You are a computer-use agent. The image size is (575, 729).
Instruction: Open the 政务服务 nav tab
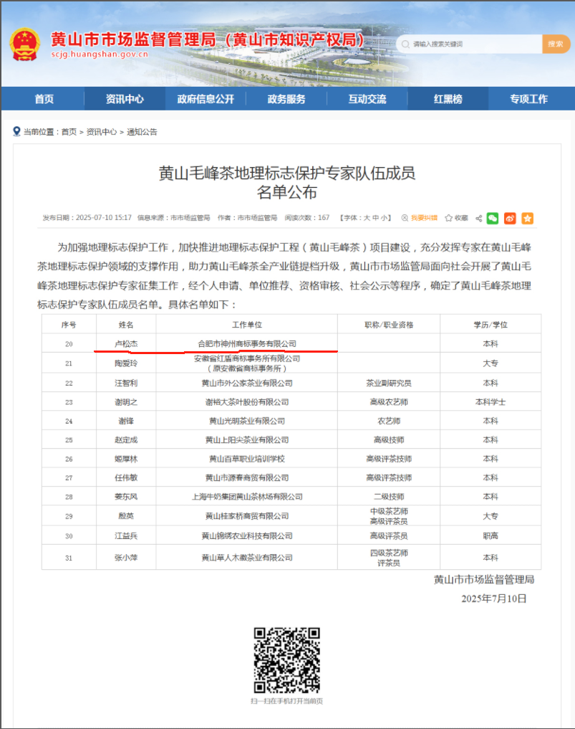point(286,99)
